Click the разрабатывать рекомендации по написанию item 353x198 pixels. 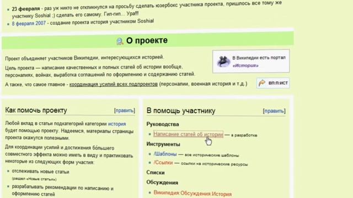coord(62,191)
